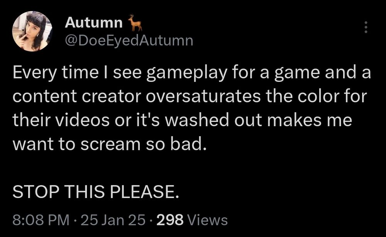Click the tweet timestamp 8:08 PM
This screenshot has width=386, height=237.
[x=40, y=221]
